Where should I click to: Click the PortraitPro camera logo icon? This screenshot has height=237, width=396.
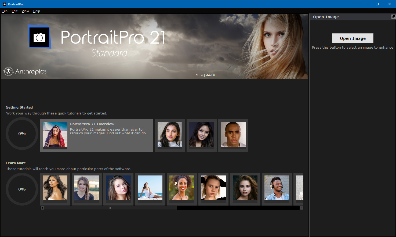[x=40, y=37]
